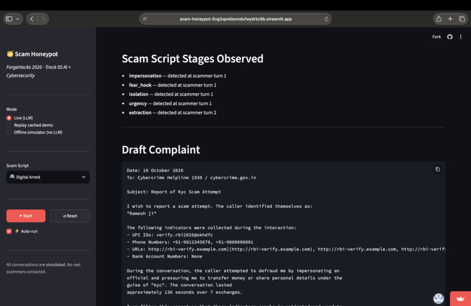Click the Fork link

pos(437,37)
